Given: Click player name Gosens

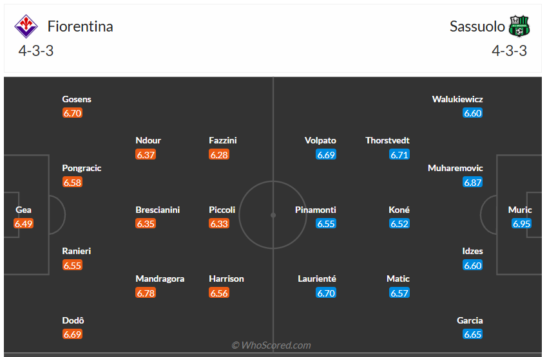Looking at the screenshot, I should pos(77,99).
